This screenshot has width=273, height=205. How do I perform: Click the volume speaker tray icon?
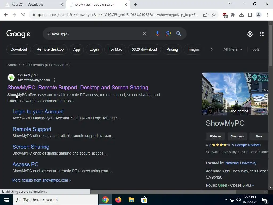click(x=239, y=200)
